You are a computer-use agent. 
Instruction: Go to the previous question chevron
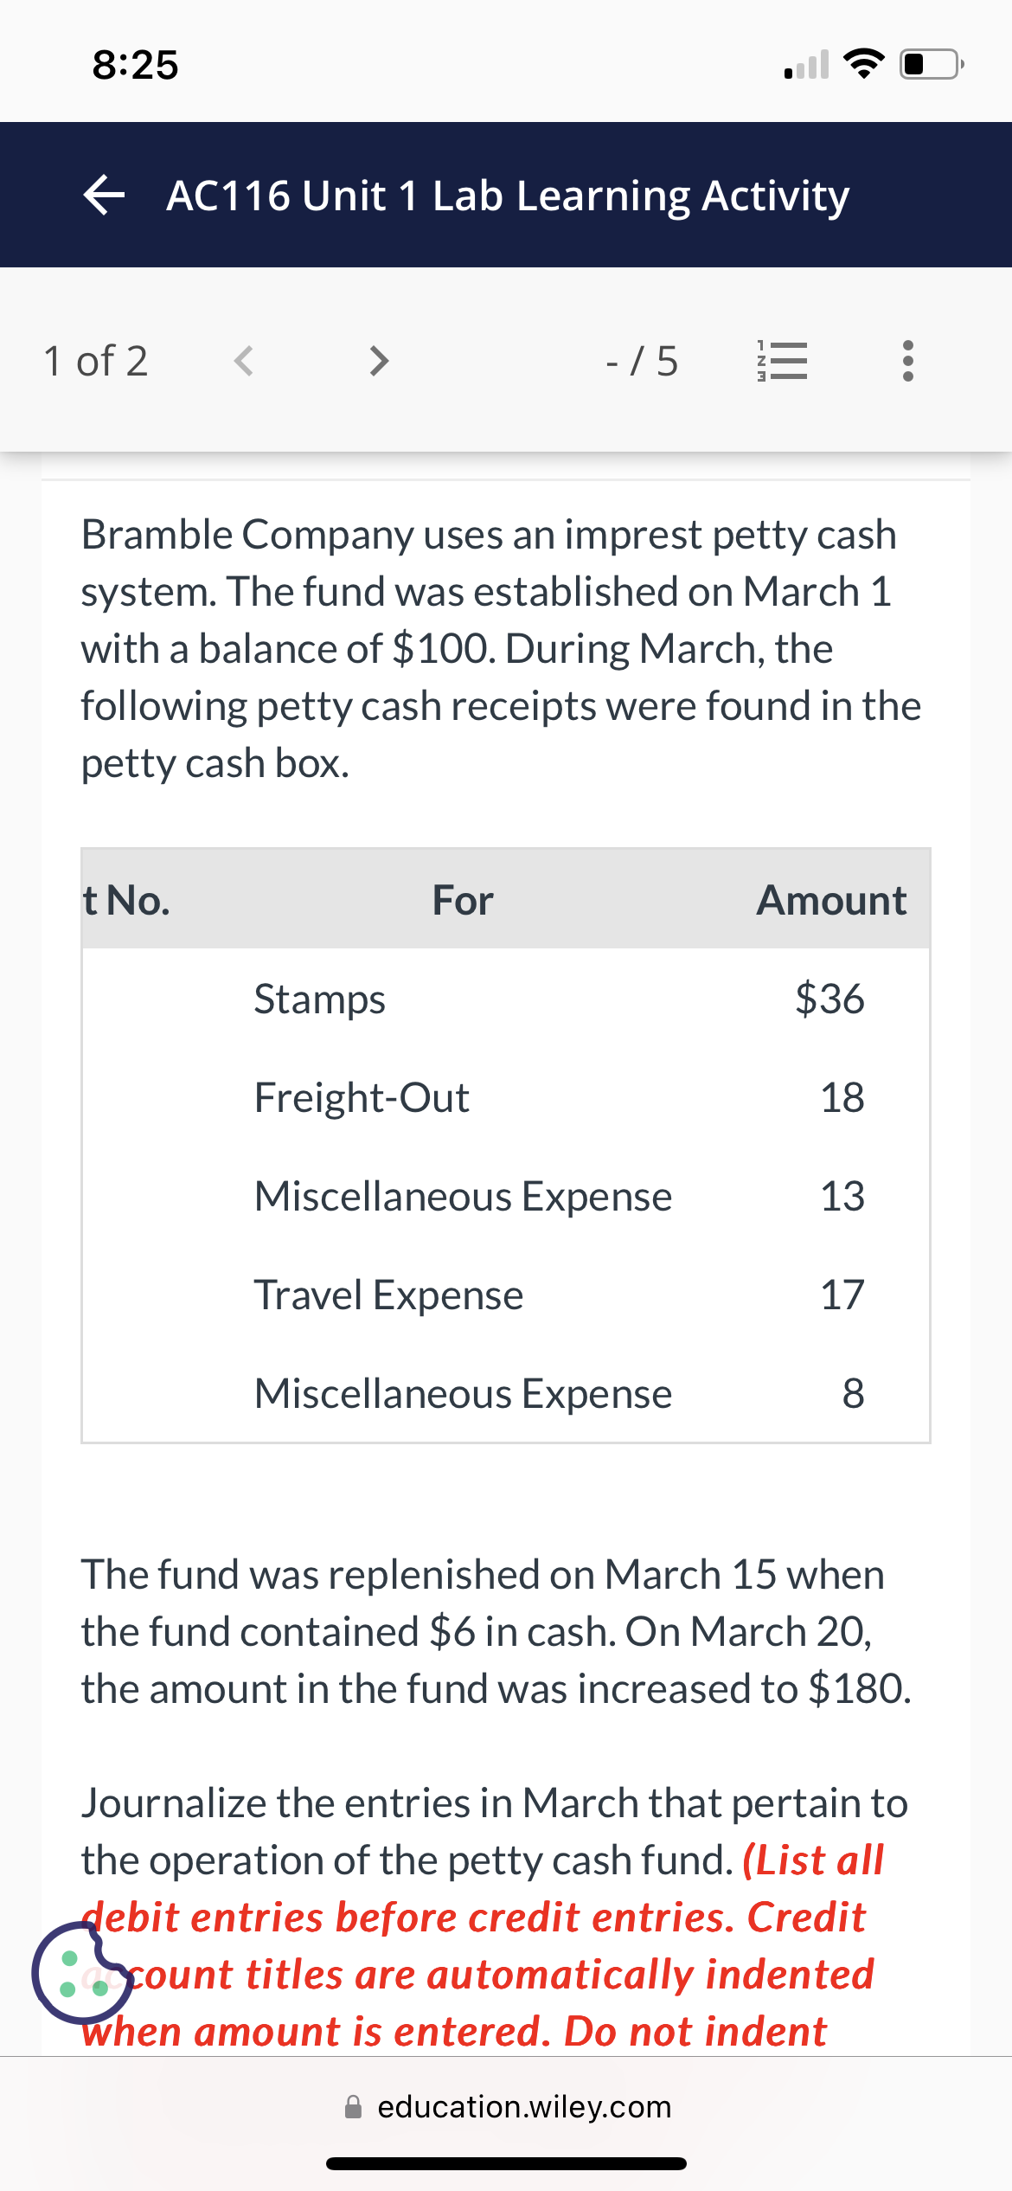click(244, 361)
